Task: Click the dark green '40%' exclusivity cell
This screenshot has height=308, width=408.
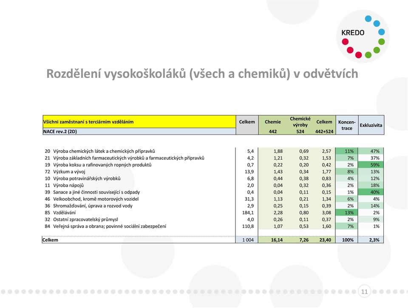Action: 371,192
